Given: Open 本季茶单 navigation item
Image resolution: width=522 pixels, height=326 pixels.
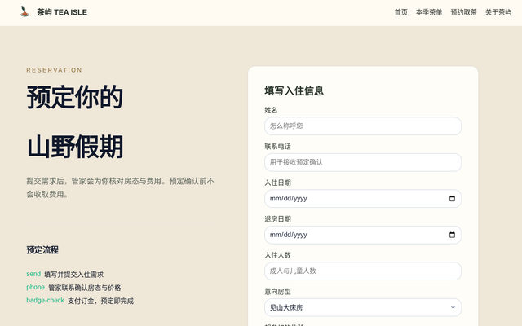Looking at the screenshot, I should click(x=429, y=12).
